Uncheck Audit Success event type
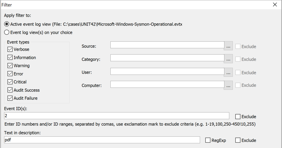 10,90
